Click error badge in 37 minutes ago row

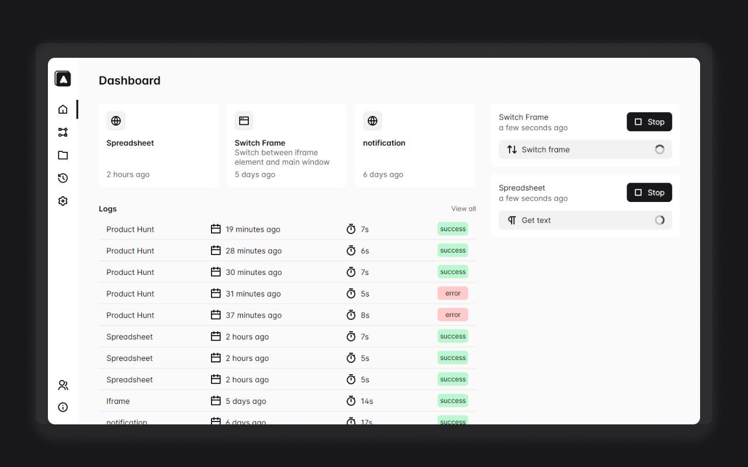(453, 315)
